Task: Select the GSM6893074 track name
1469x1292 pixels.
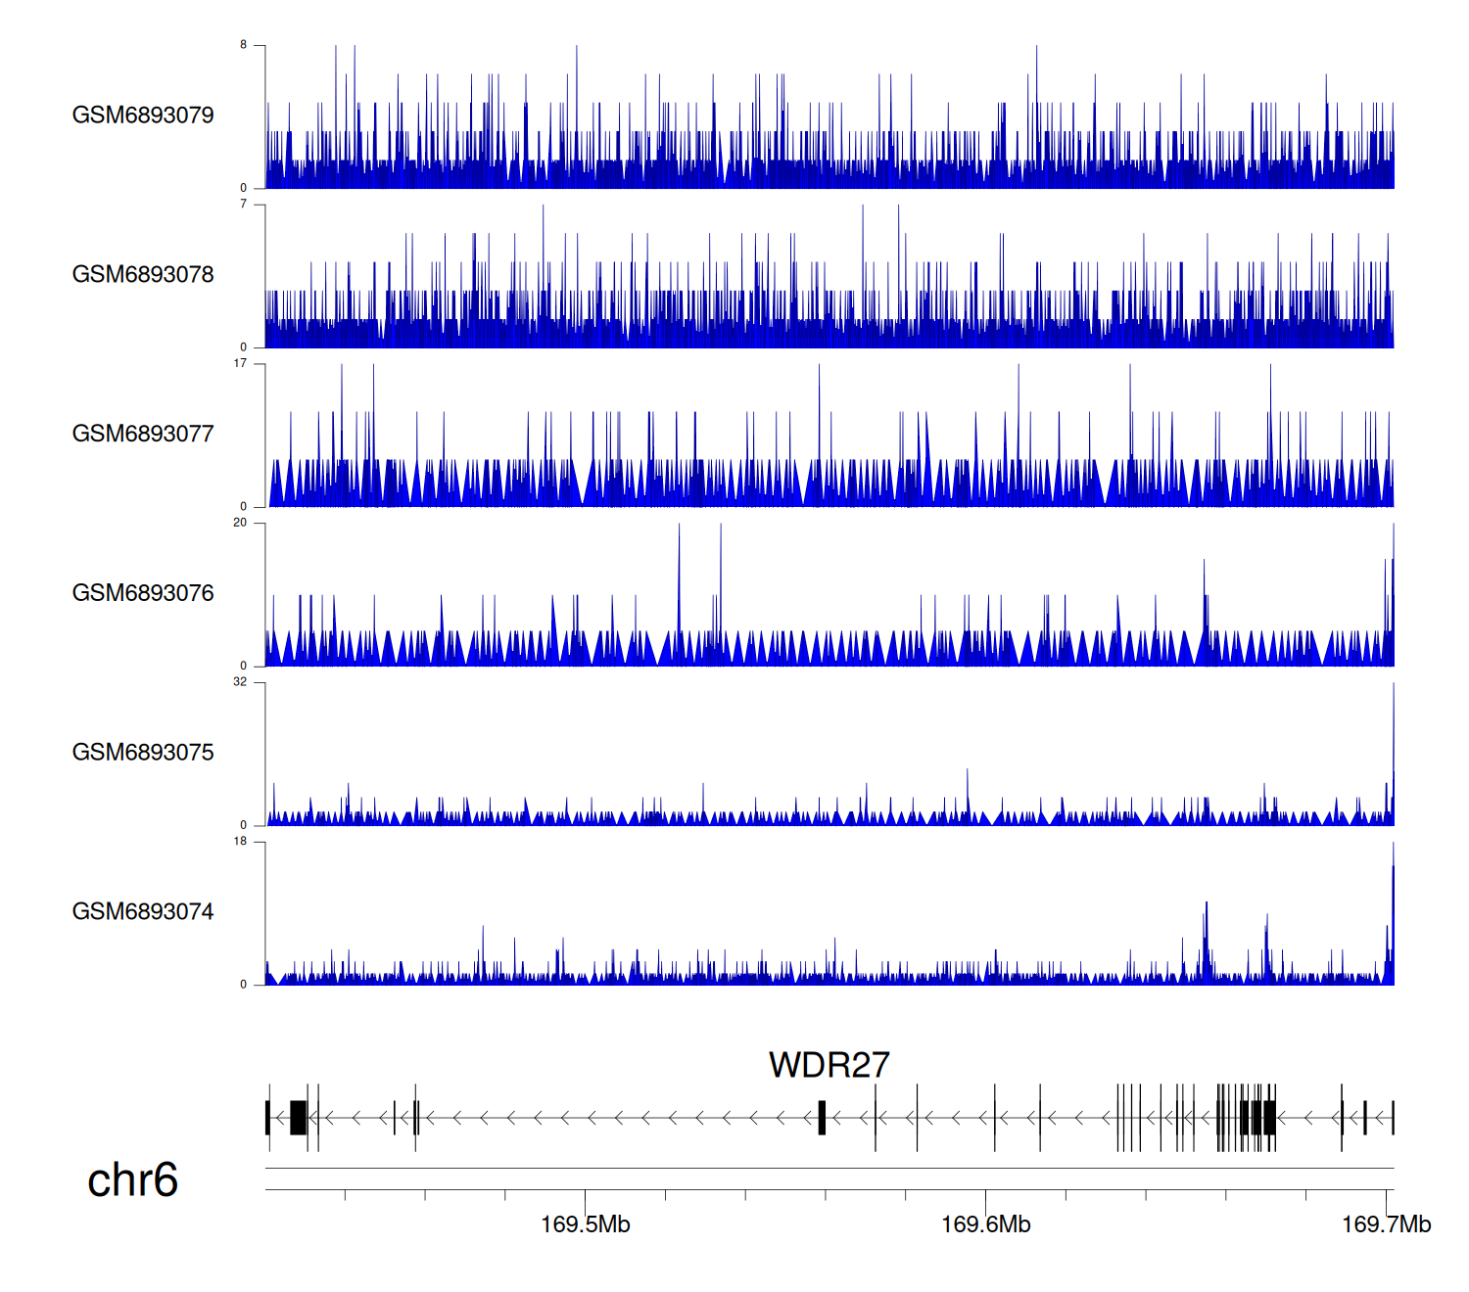Action: coord(143,912)
